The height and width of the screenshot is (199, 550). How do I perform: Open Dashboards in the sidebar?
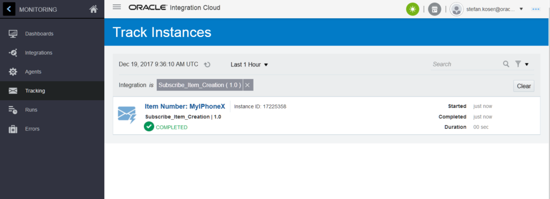(39, 34)
